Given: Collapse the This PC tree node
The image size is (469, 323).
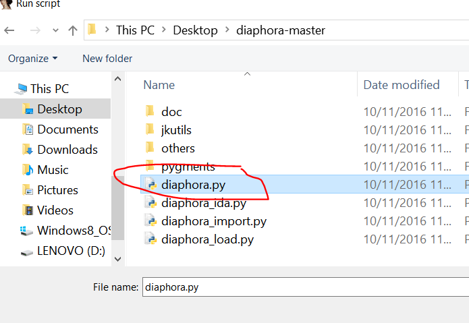Looking at the screenshot, I should click(9, 89).
